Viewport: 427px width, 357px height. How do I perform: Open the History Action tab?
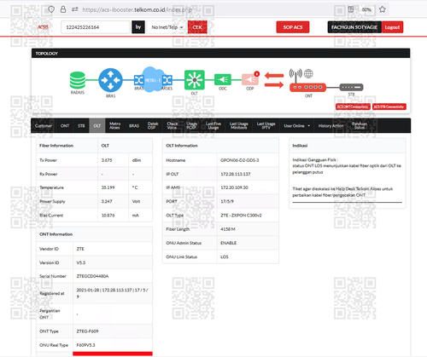(x=330, y=125)
